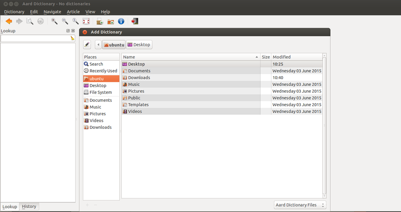401x212 pixels.
Task: Open the Help menu
Action: 105,12
